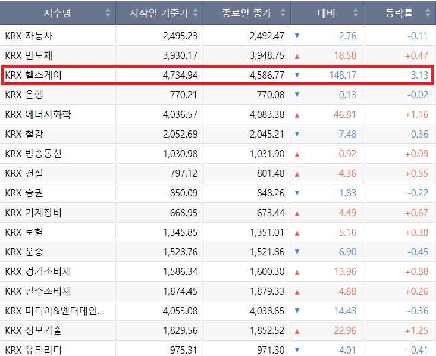
Task: Click the +1.16 fluctuation rate
Action: [x=416, y=114]
